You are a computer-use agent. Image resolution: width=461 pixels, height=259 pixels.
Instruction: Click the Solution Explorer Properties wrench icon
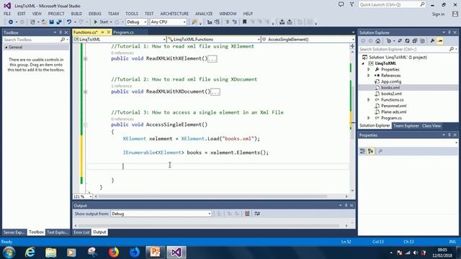(432, 41)
